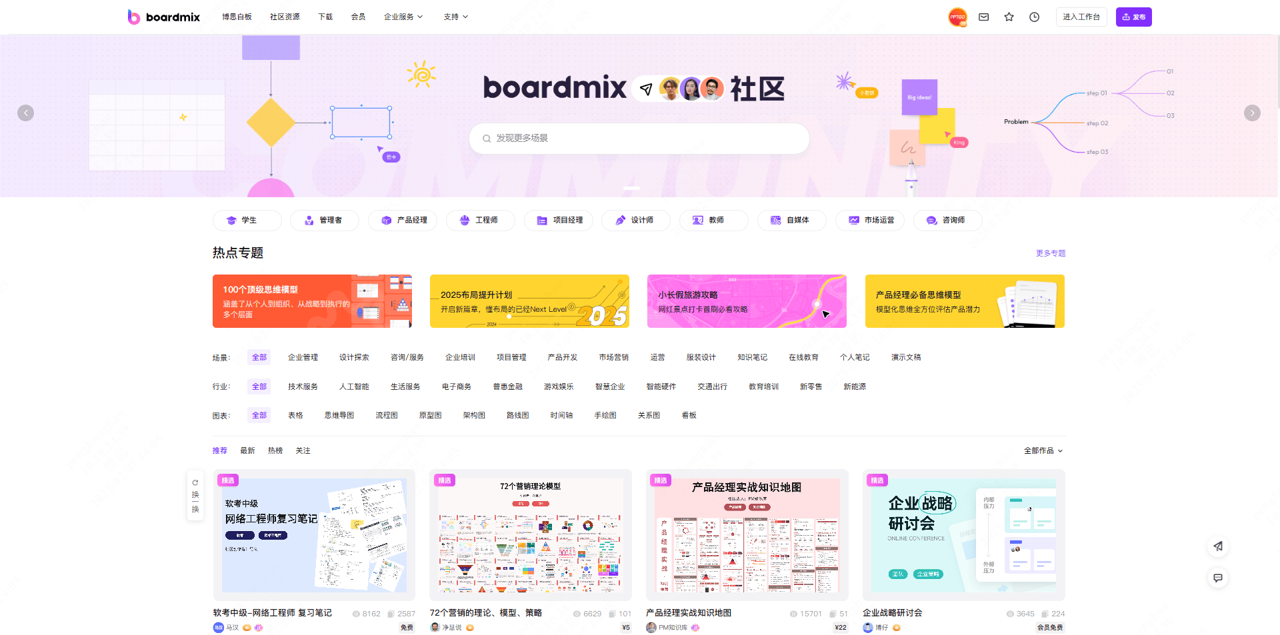Open 社区资源 in top navigation
This screenshot has width=1280, height=635.
coord(285,17)
